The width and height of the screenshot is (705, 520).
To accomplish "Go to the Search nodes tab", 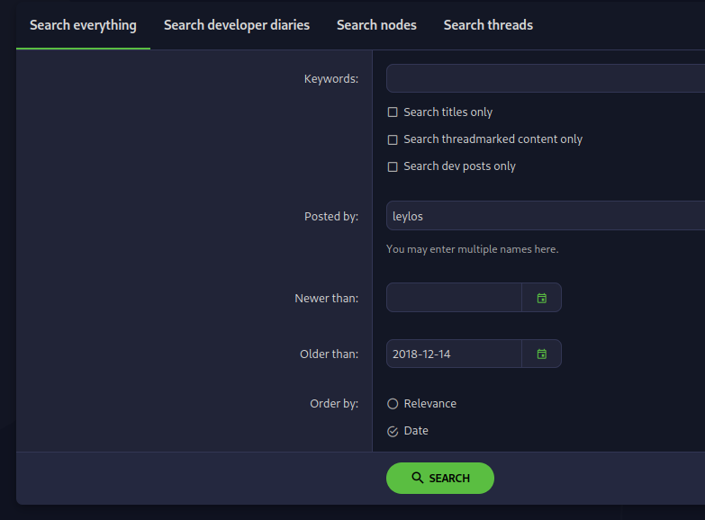I will 376,25.
